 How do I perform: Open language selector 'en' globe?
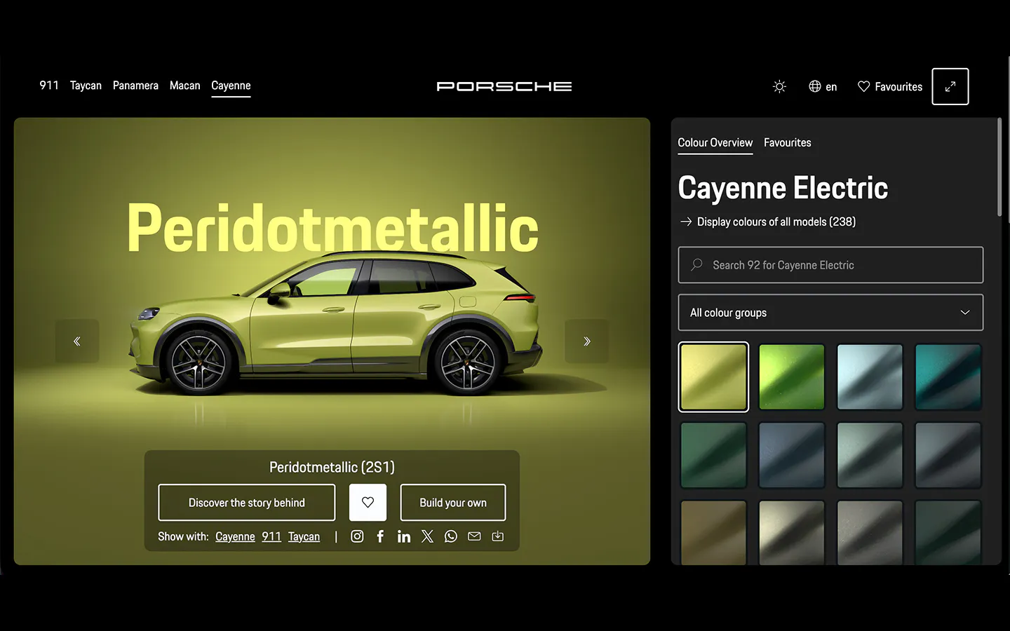pos(823,86)
